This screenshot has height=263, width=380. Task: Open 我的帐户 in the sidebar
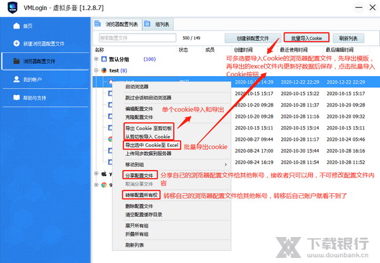pos(32,79)
